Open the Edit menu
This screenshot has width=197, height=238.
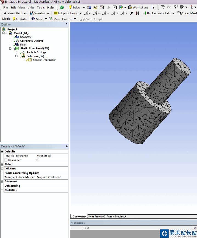(x=13, y=7)
